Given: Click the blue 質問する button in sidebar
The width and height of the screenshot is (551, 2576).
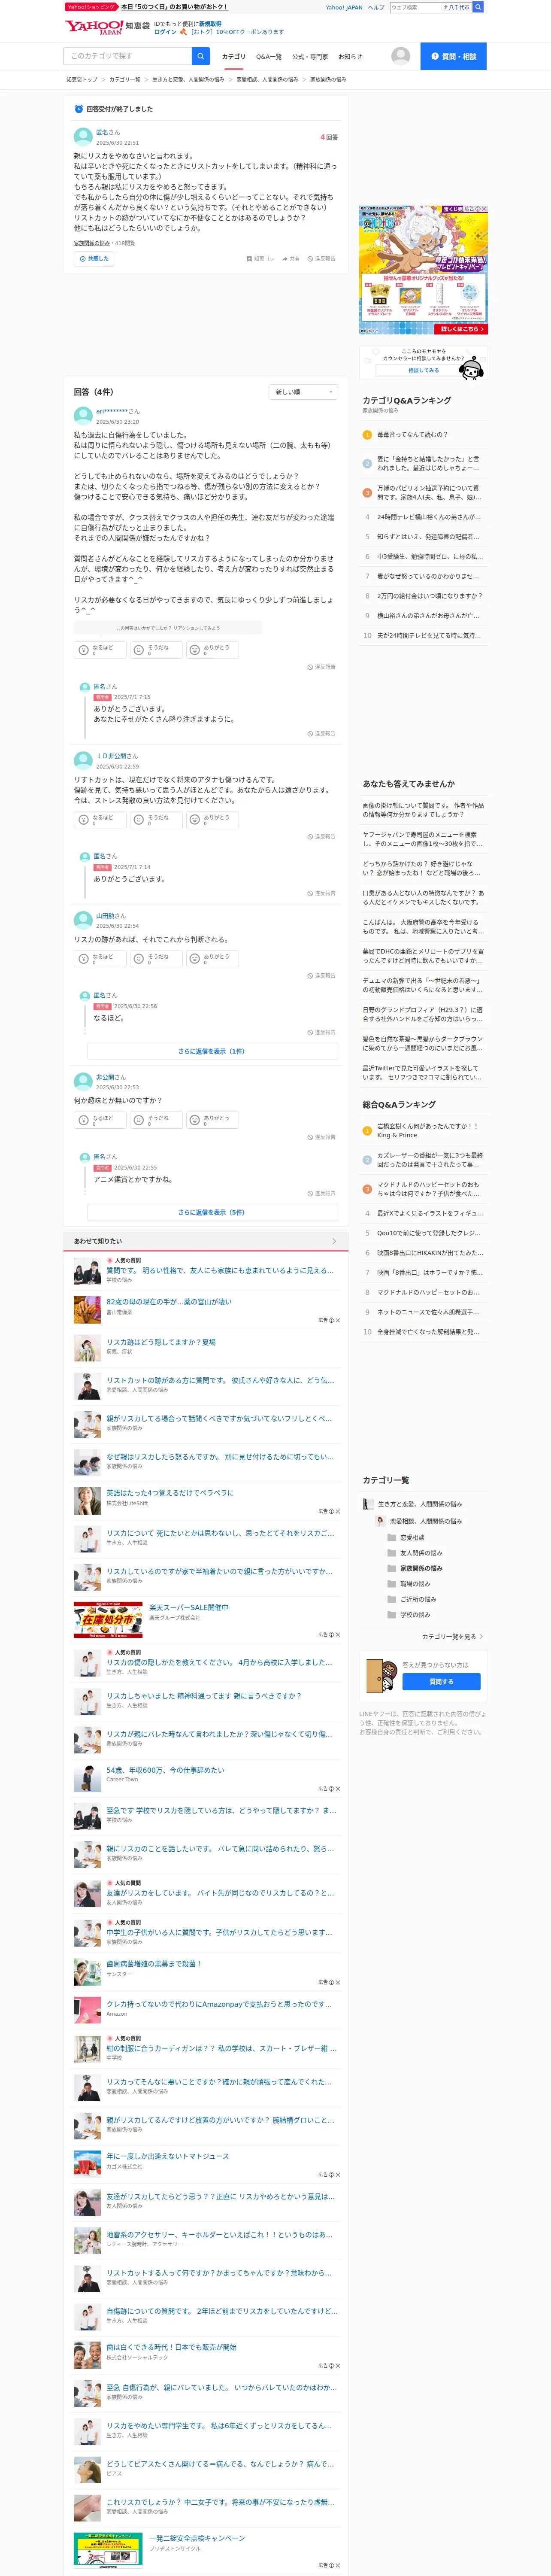Looking at the screenshot, I should 441,1682.
